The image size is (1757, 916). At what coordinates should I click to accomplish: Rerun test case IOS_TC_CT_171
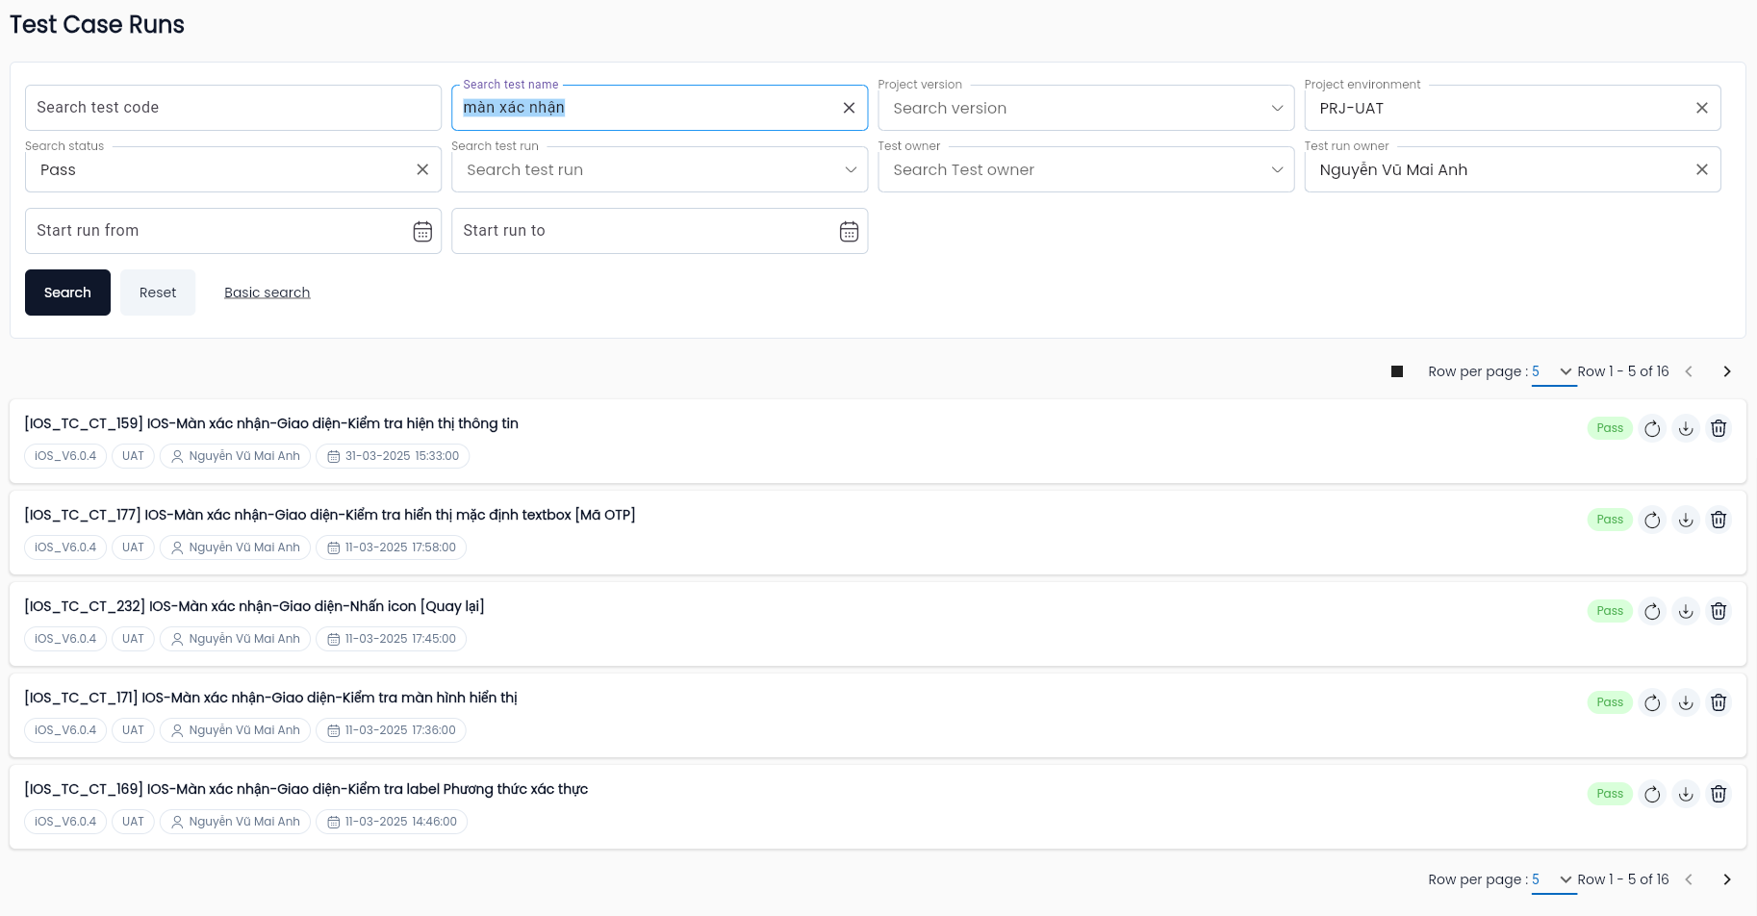coord(1652,703)
